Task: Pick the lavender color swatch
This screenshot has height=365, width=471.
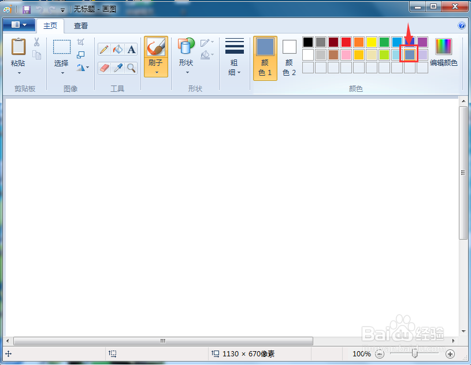Action: coord(422,55)
